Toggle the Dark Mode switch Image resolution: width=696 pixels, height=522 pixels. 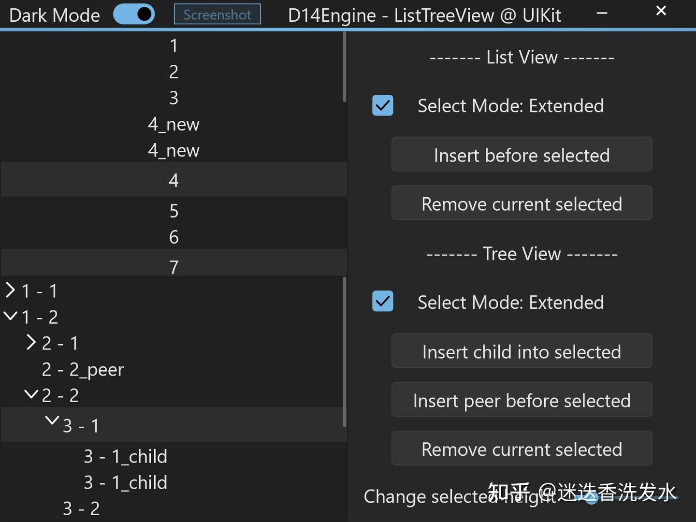(x=134, y=14)
